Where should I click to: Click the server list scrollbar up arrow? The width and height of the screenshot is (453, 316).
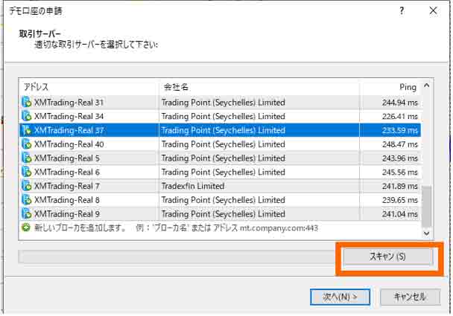426,86
